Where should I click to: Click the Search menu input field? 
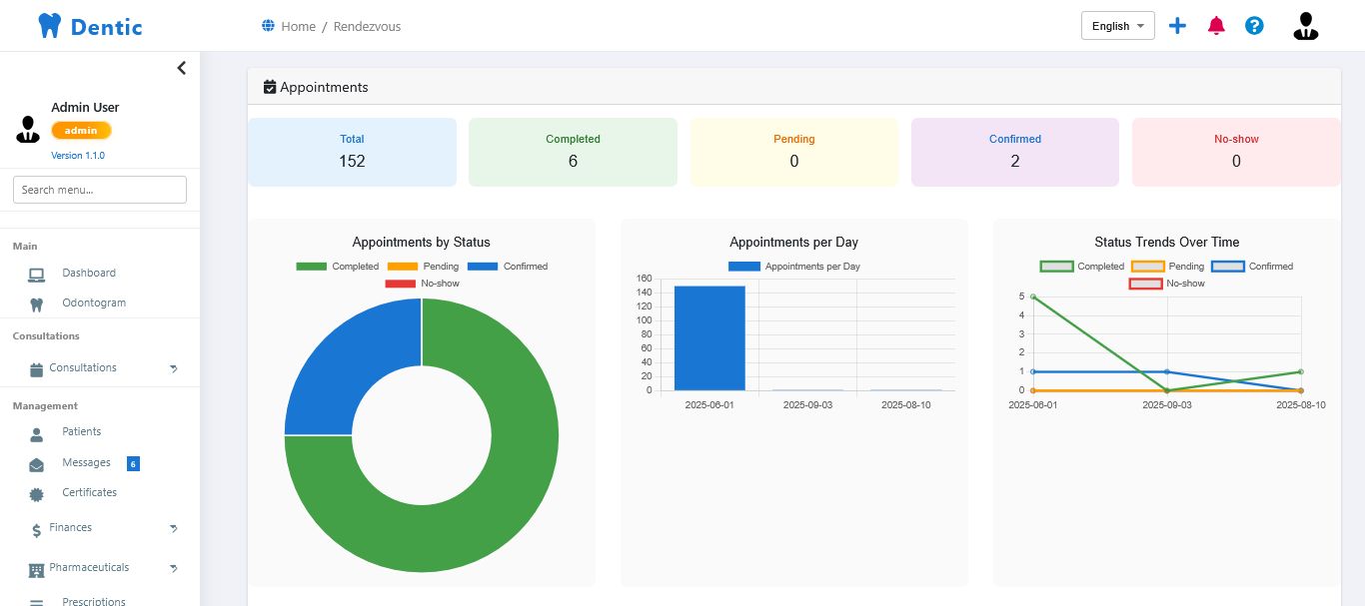tap(100, 190)
